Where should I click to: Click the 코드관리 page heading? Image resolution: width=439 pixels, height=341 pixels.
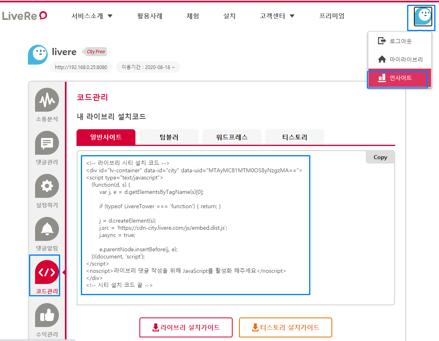pos(92,97)
